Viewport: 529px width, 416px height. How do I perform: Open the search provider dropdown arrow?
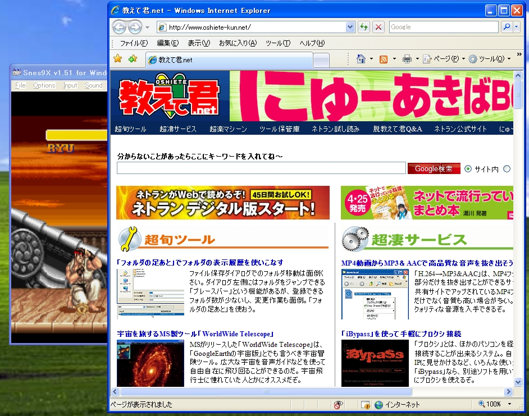click(517, 27)
